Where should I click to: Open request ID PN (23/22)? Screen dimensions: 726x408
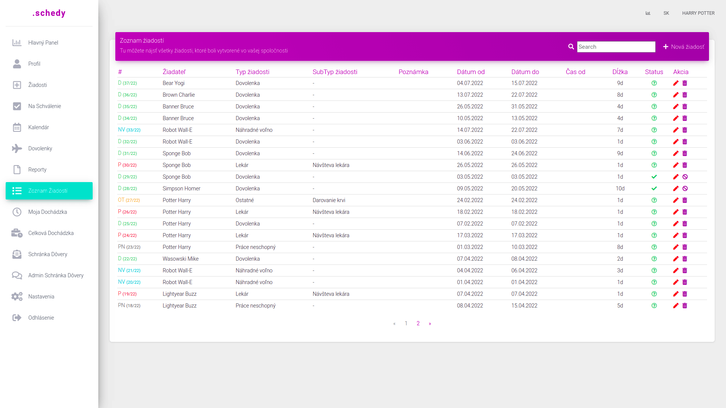(129, 247)
